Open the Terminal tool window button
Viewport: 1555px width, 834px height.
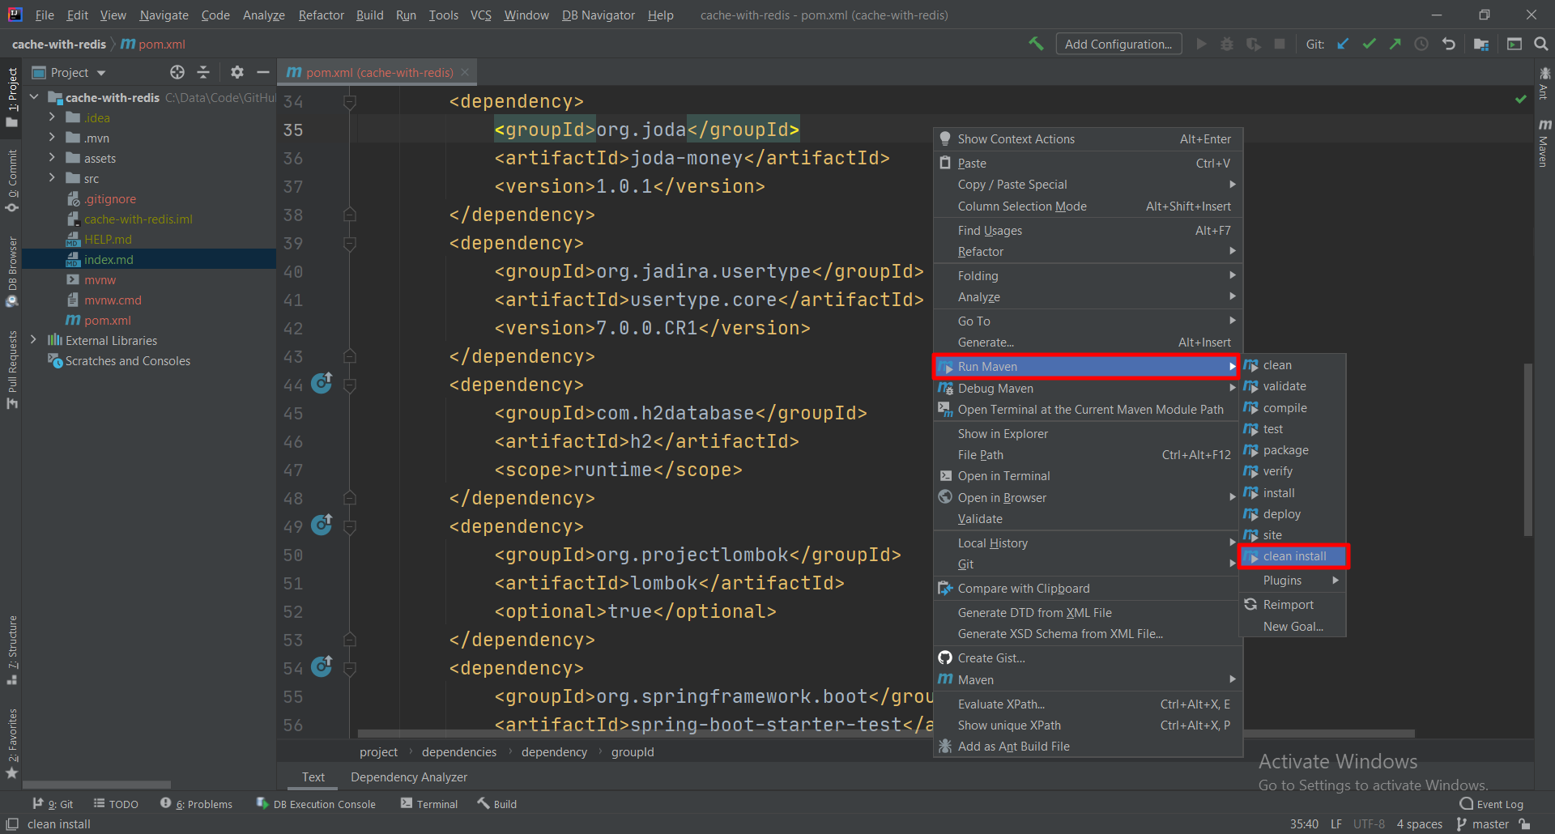(x=429, y=804)
